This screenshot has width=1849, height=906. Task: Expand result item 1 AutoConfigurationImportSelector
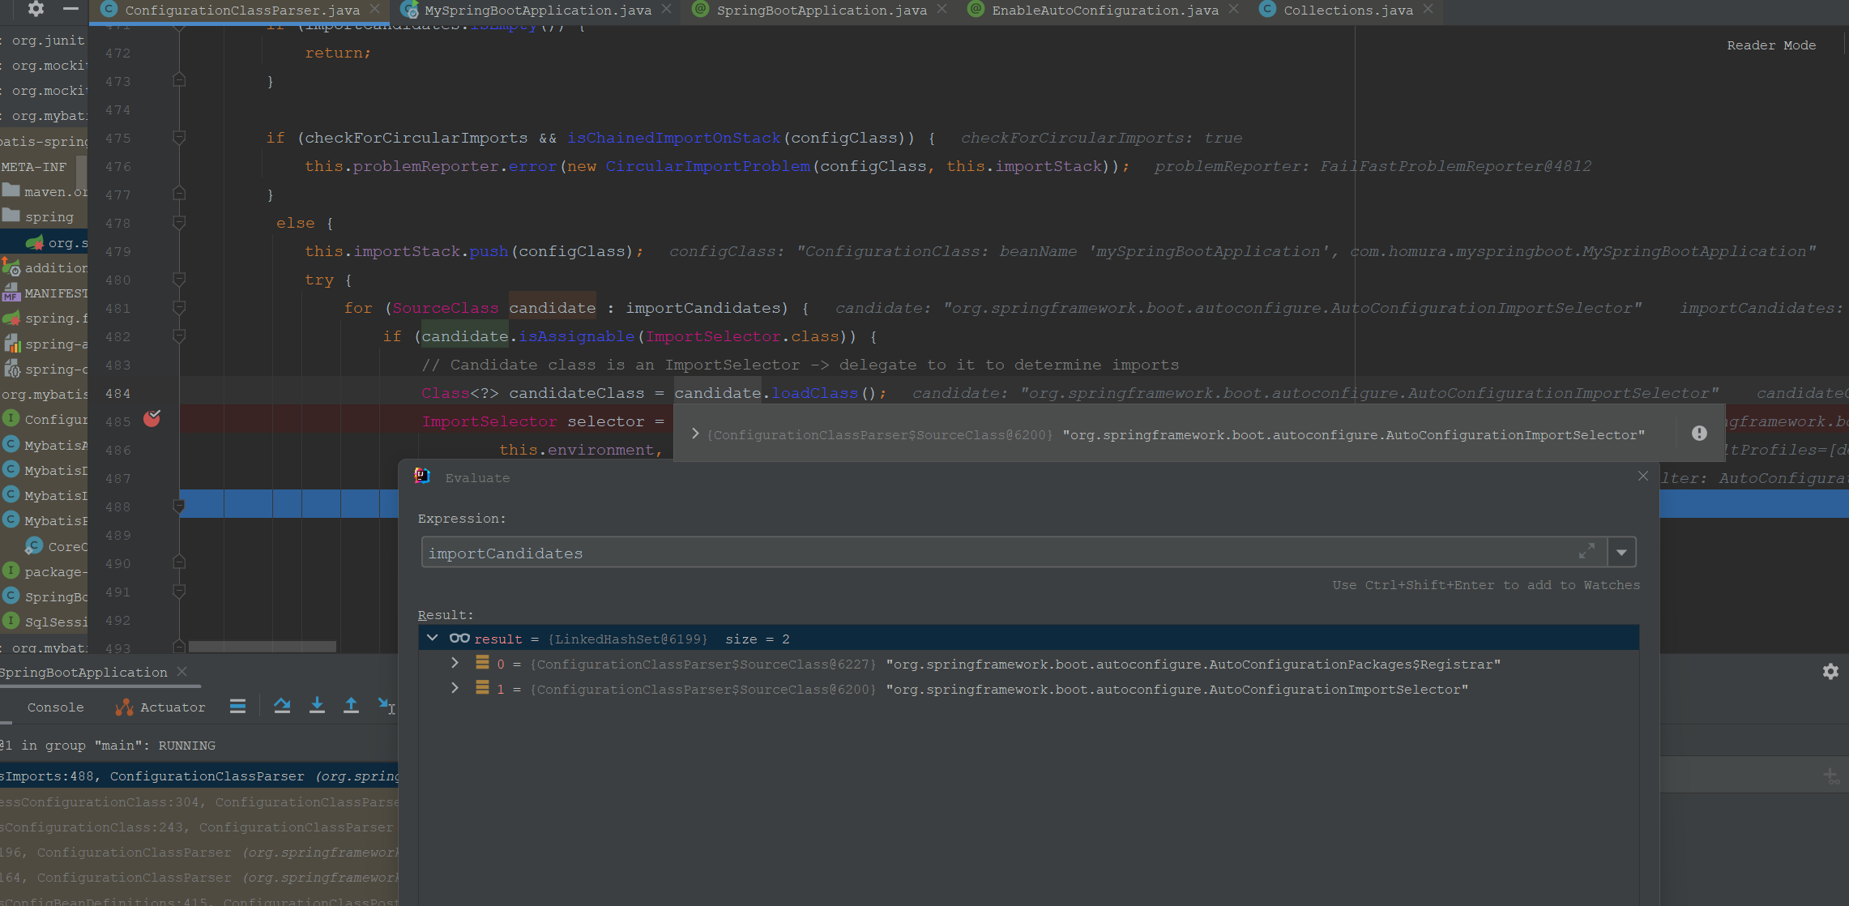tap(455, 689)
